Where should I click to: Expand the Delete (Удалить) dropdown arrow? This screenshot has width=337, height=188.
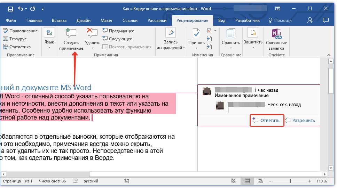point(92,48)
